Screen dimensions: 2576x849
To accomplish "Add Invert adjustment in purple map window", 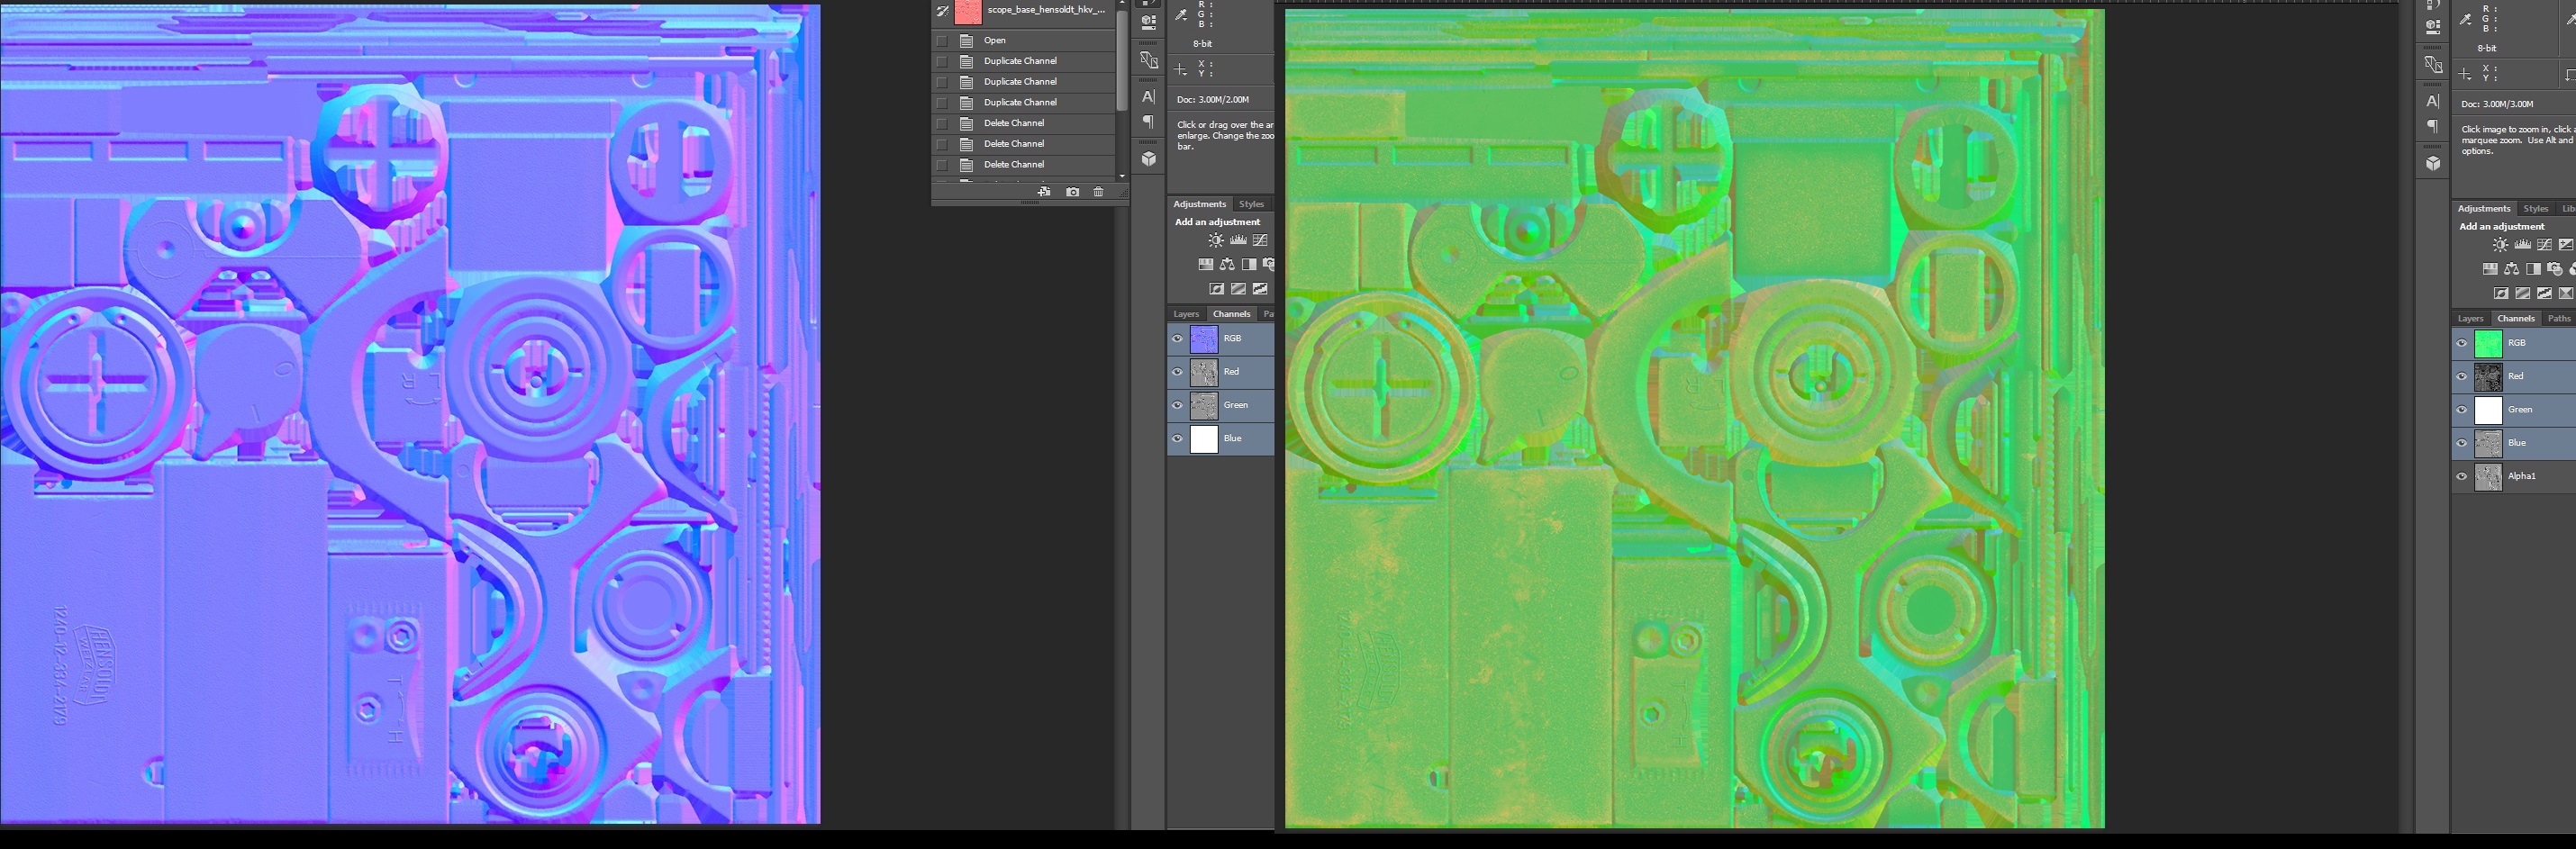I will tap(1216, 289).
